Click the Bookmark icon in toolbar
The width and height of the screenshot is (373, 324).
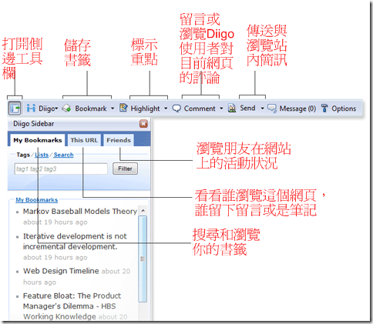click(x=67, y=109)
